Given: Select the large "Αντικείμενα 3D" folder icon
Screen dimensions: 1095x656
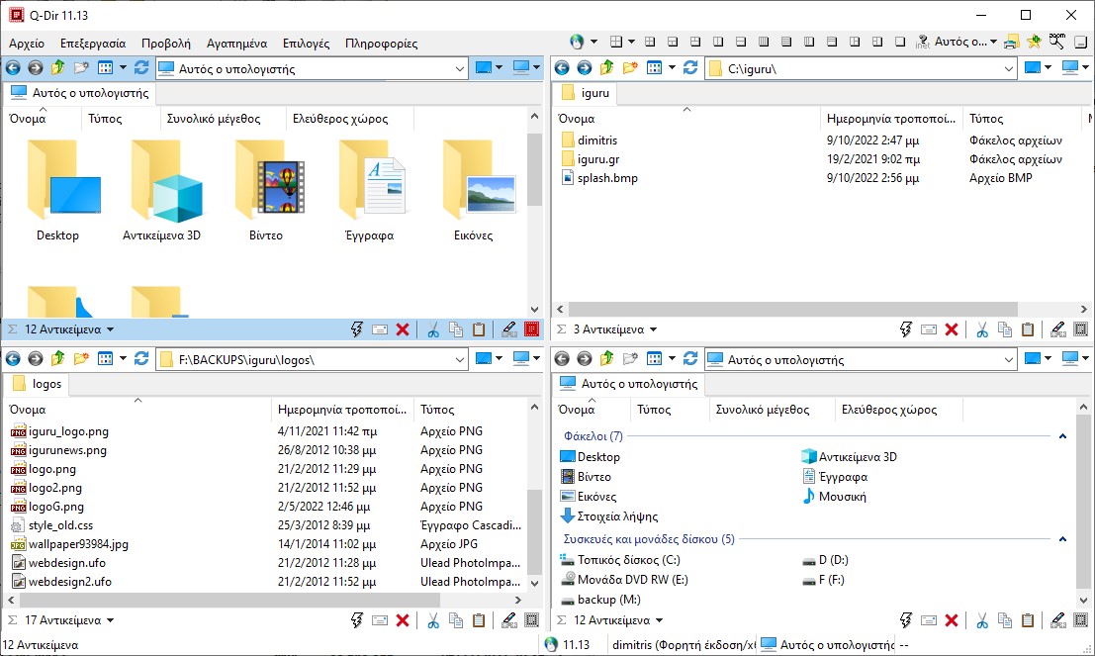Looking at the screenshot, I should point(162,191).
